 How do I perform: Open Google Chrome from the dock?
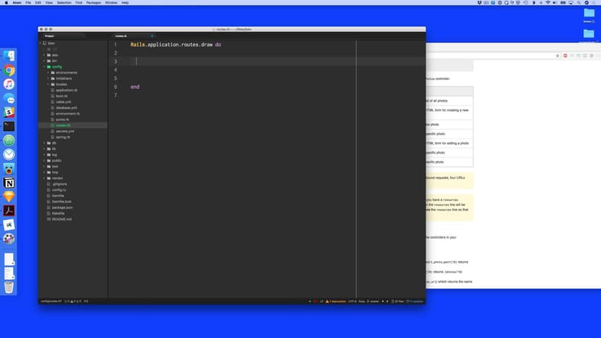pyautogui.click(x=9, y=70)
